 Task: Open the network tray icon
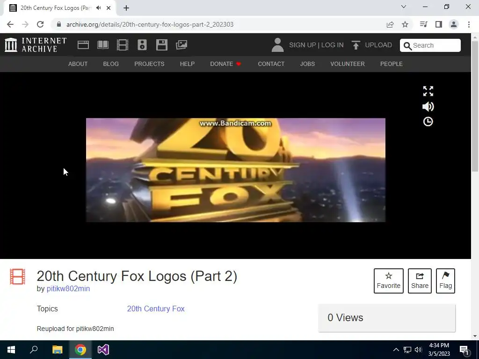(x=407, y=350)
